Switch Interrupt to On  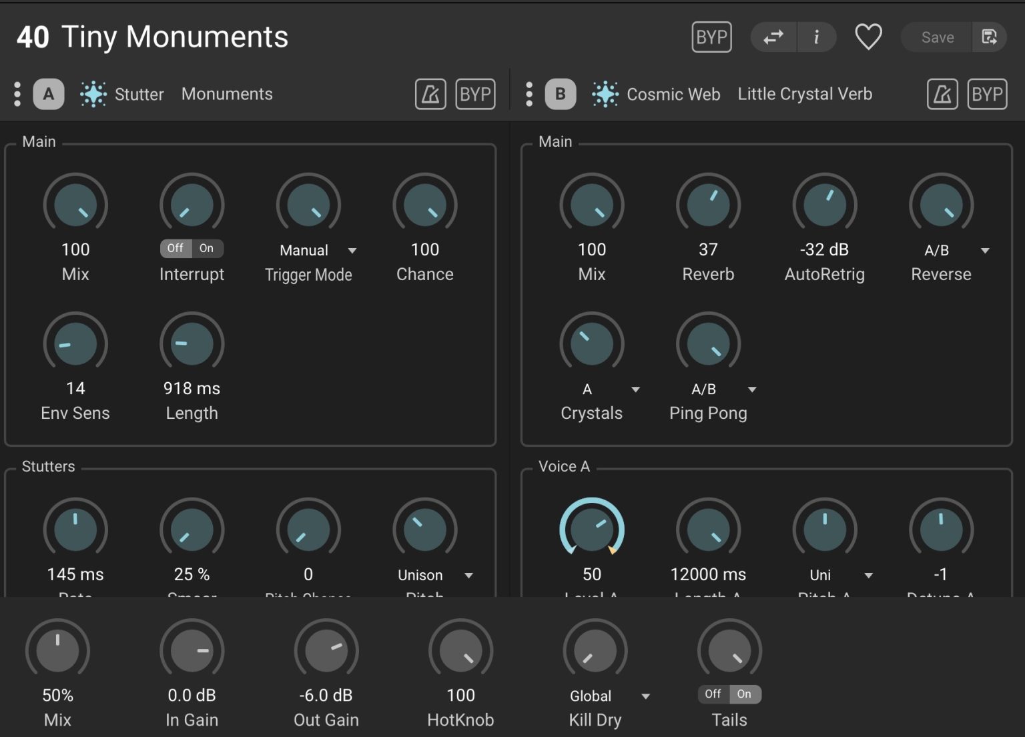click(x=207, y=248)
